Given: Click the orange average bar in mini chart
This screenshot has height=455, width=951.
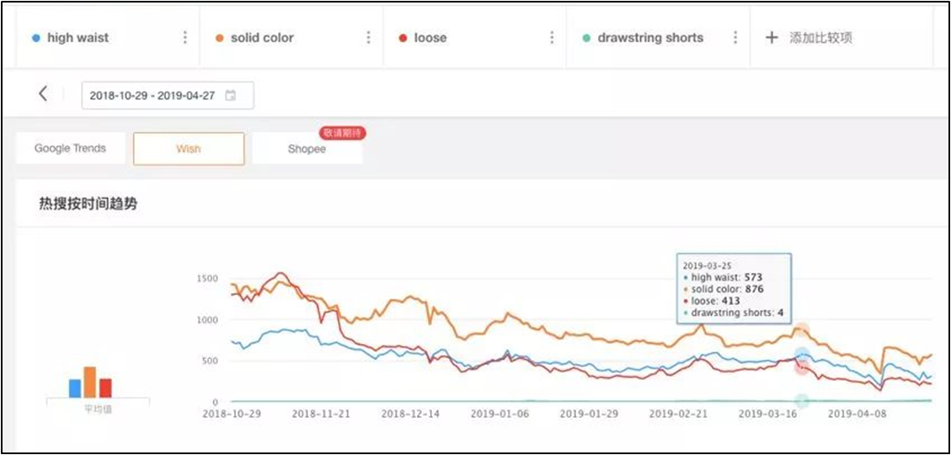Looking at the screenshot, I should pyautogui.click(x=90, y=382).
